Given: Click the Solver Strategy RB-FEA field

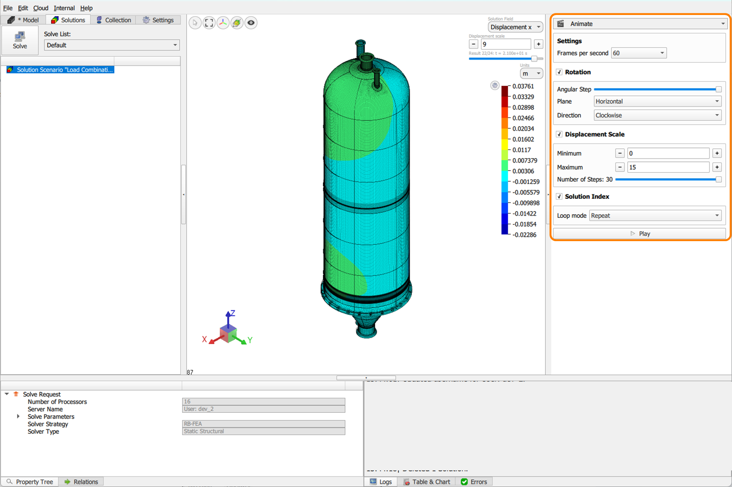Looking at the screenshot, I should tap(263, 423).
